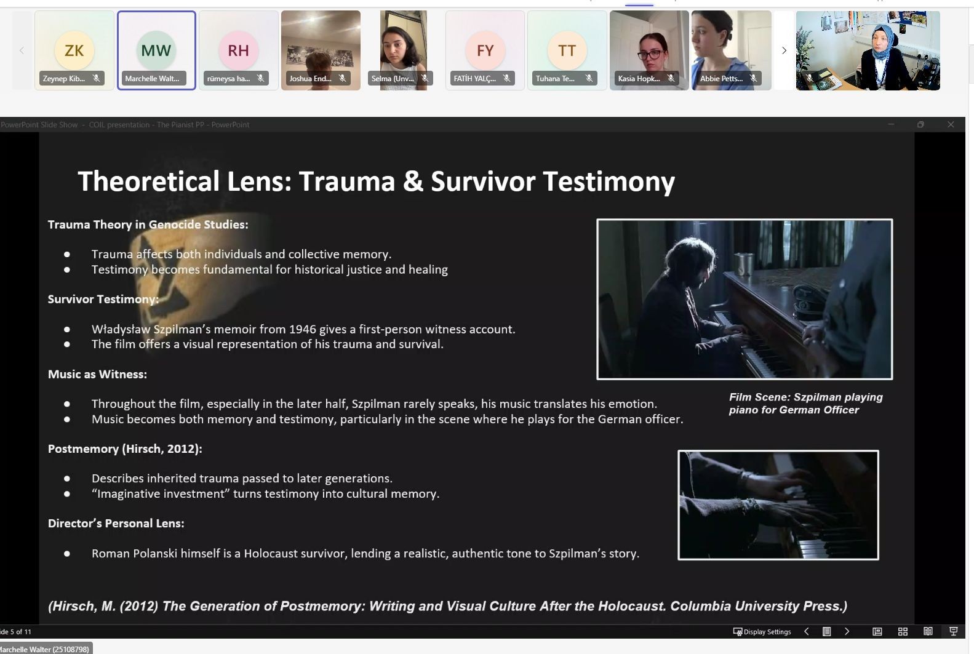
Task: Click 'Trauma Theory in Genocide Studies:' heading
Action: tap(148, 225)
